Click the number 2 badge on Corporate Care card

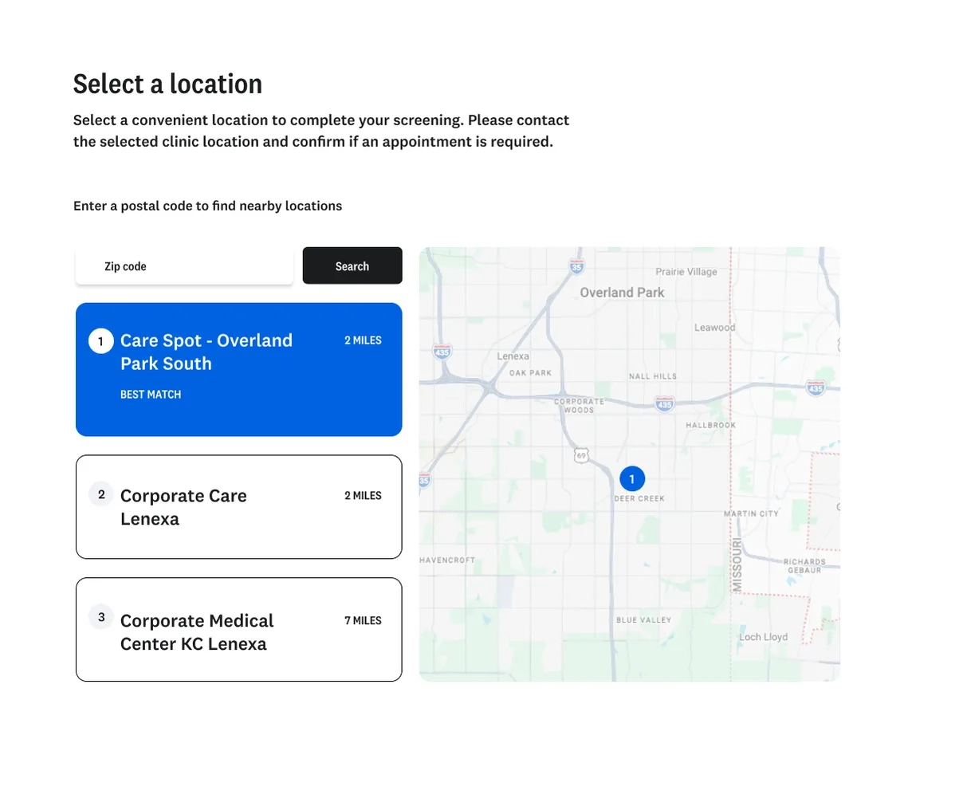tap(101, 494)
